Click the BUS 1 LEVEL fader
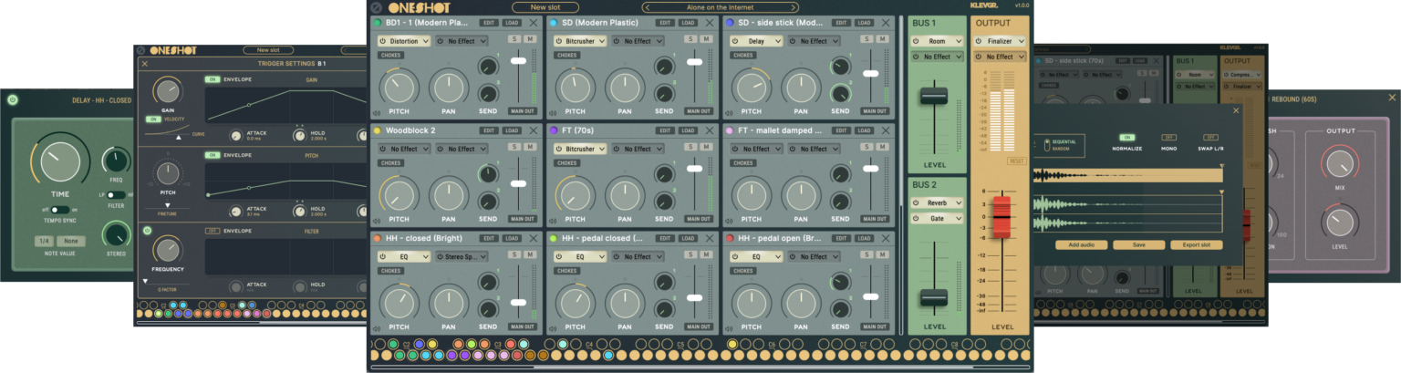Viewport: 1401px width, 373px height. tap(934, 95)
